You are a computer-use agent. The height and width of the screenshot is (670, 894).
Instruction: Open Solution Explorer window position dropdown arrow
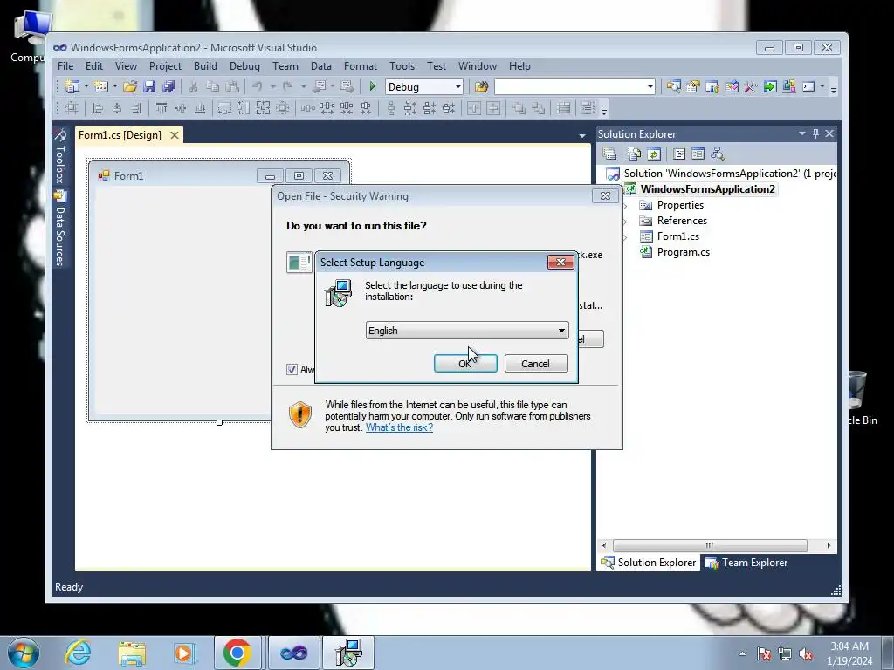801,133
